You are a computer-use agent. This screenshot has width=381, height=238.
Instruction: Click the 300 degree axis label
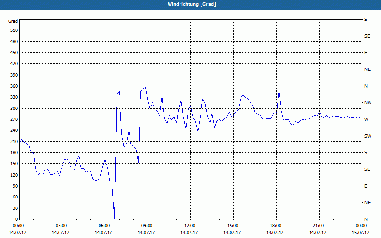click(14, 109)
